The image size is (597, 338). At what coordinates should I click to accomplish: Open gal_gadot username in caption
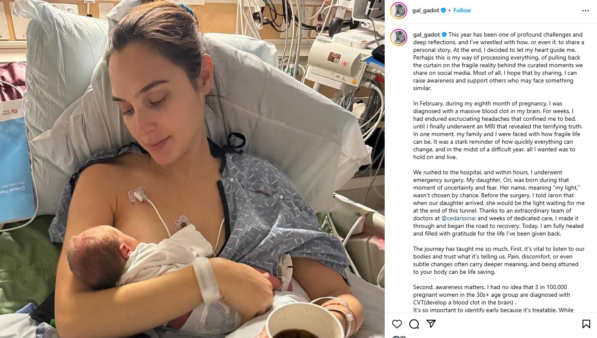(x=426, y=34)
